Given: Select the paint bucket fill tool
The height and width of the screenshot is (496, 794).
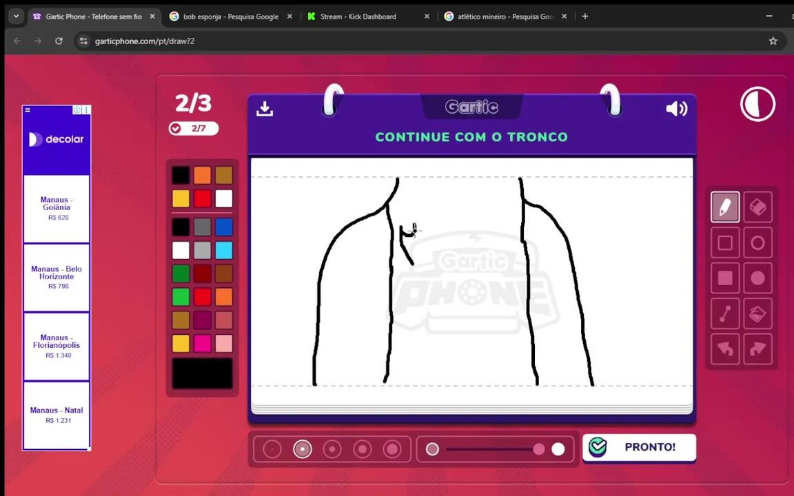Looking at the screenshot, I should pyautogui.click(x=757, y=314).
